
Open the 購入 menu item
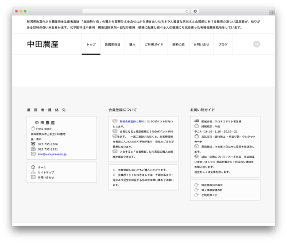133,44
